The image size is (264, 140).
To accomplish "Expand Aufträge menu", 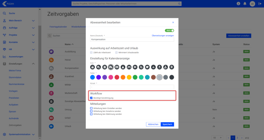I will click(x=33, y=28).
